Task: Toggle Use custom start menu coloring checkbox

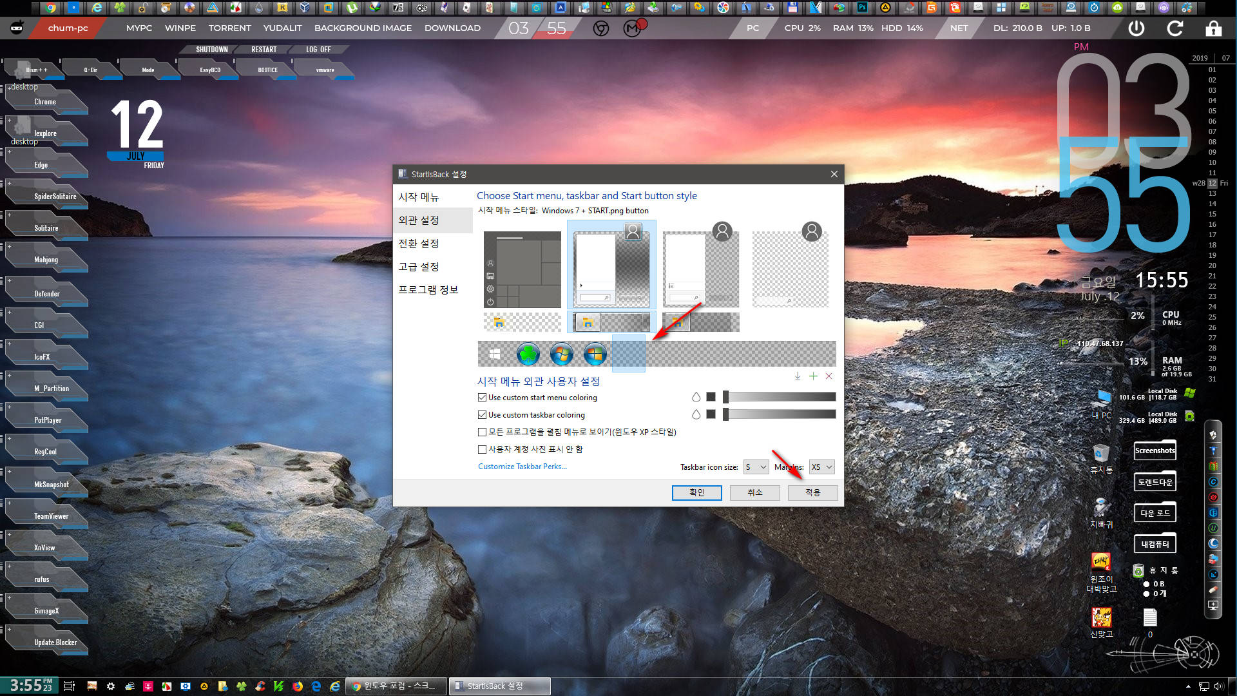Action: pyautogui.click(x=482, y=398)
